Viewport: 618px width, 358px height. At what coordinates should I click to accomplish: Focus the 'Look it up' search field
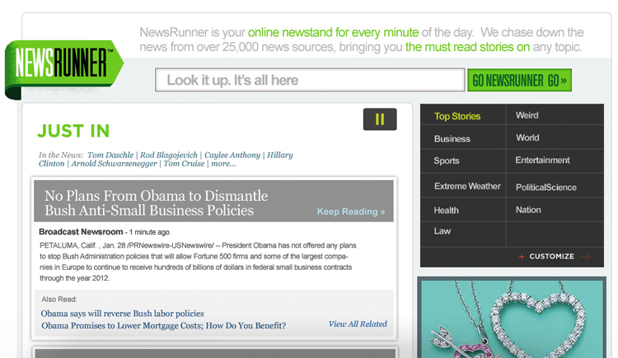(310, 80)
